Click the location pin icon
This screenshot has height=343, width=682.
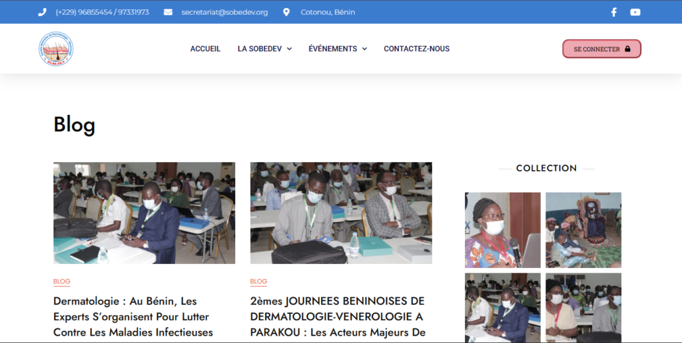click(x=286, y=12)
